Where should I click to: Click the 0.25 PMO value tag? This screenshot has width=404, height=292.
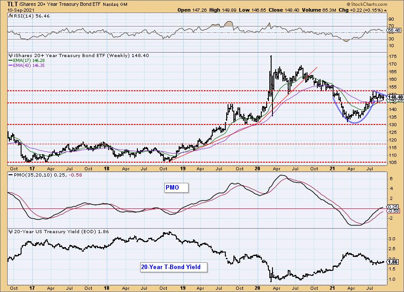coord(393,207)
